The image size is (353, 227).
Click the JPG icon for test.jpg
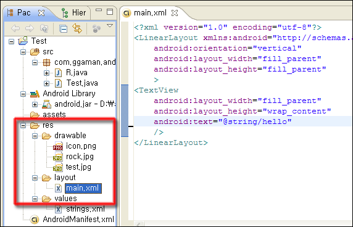coord(58,167)
